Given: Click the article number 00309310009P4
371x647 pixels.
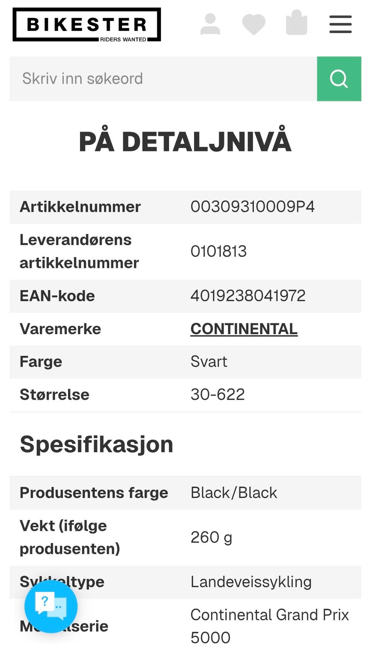Looking at the screenshot, I should 252,207.
